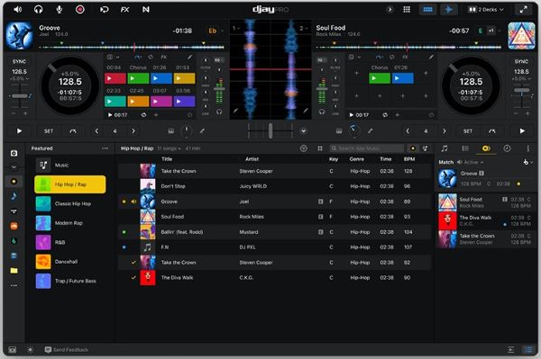Select the Don't Stop track row

[274, 186]
